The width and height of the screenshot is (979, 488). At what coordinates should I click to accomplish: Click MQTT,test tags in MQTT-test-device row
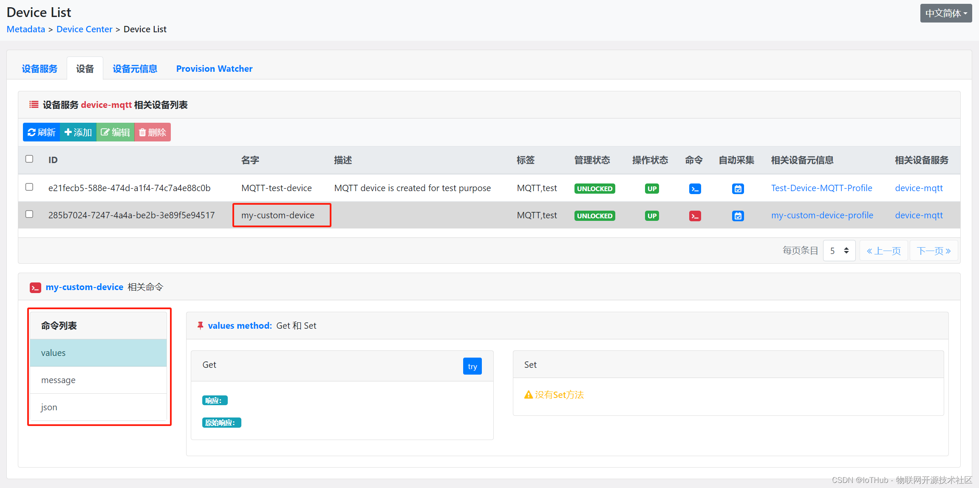coord(537,188)
